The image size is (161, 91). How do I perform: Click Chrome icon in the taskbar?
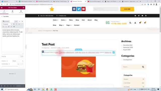tap(47, 89)
